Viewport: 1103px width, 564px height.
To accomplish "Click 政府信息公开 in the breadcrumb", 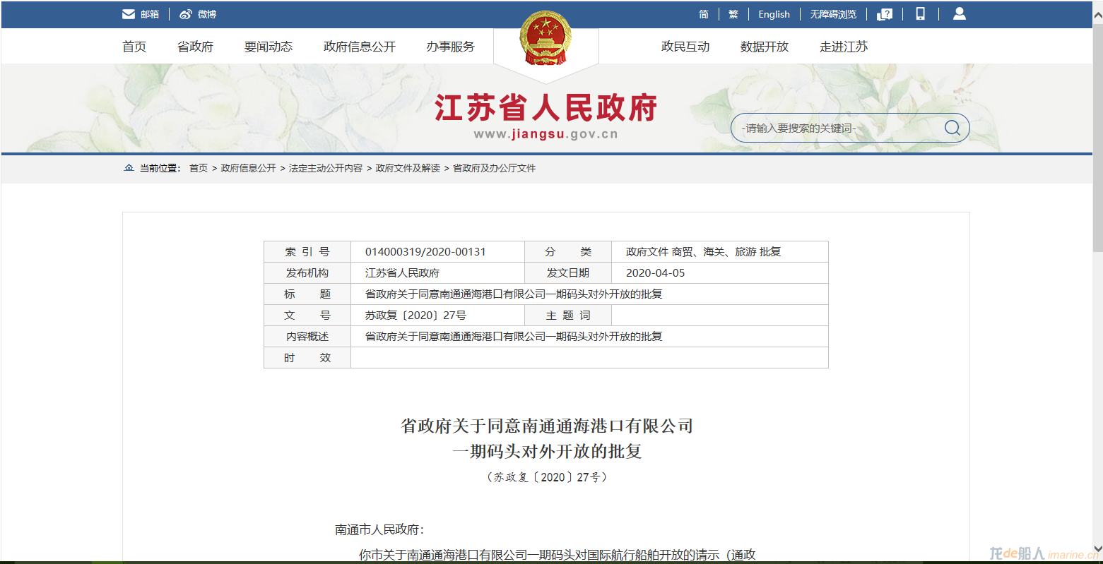I will click(x=249, y=168).
